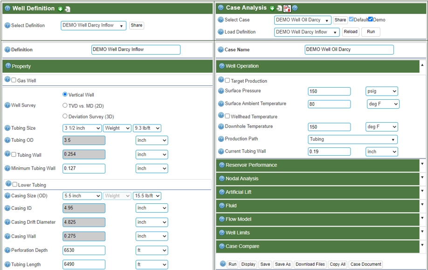428x270 pixels.
Task: Open the Production Path Tubing dropdown
Action: pos(352,139)
